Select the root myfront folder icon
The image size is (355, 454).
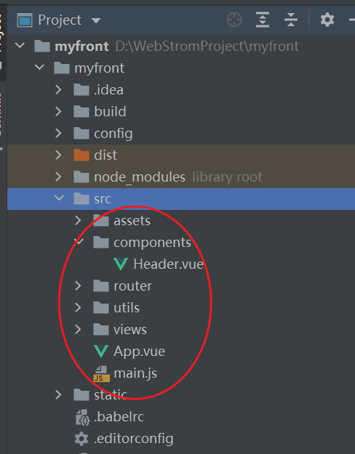[42, 46]
